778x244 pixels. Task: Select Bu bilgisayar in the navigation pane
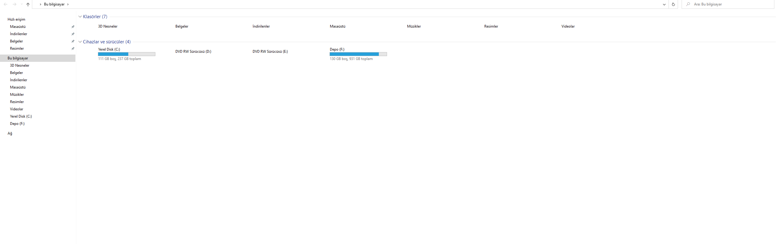tap(38, 58)
